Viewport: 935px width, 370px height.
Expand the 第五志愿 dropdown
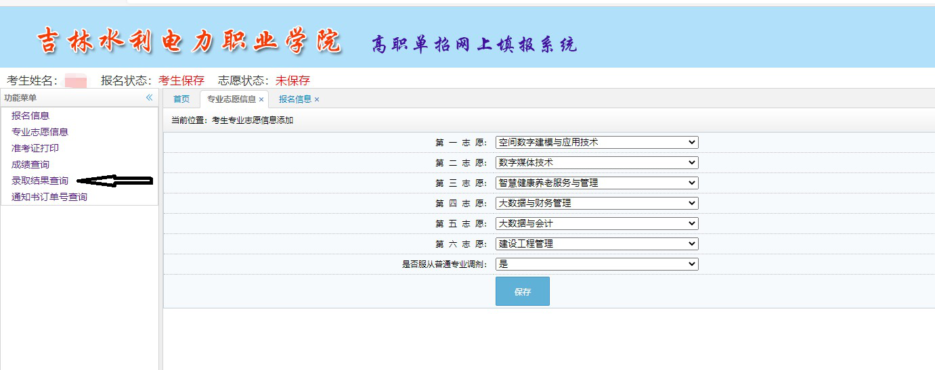tap(596, 223)
